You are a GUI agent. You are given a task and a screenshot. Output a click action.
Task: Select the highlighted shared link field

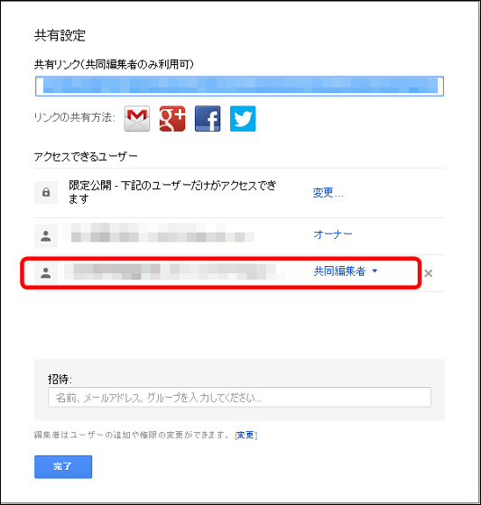click(x=239, y=86)
